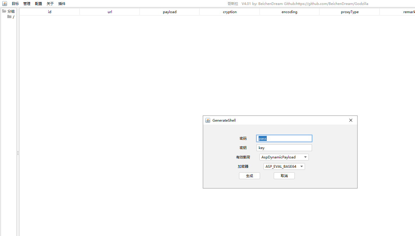This screenshot has height=236, width=415.
Task: Open the 目标 menu
Action: [15, 4]
